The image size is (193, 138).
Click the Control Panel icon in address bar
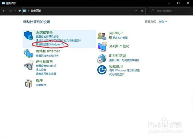point(25,11)
